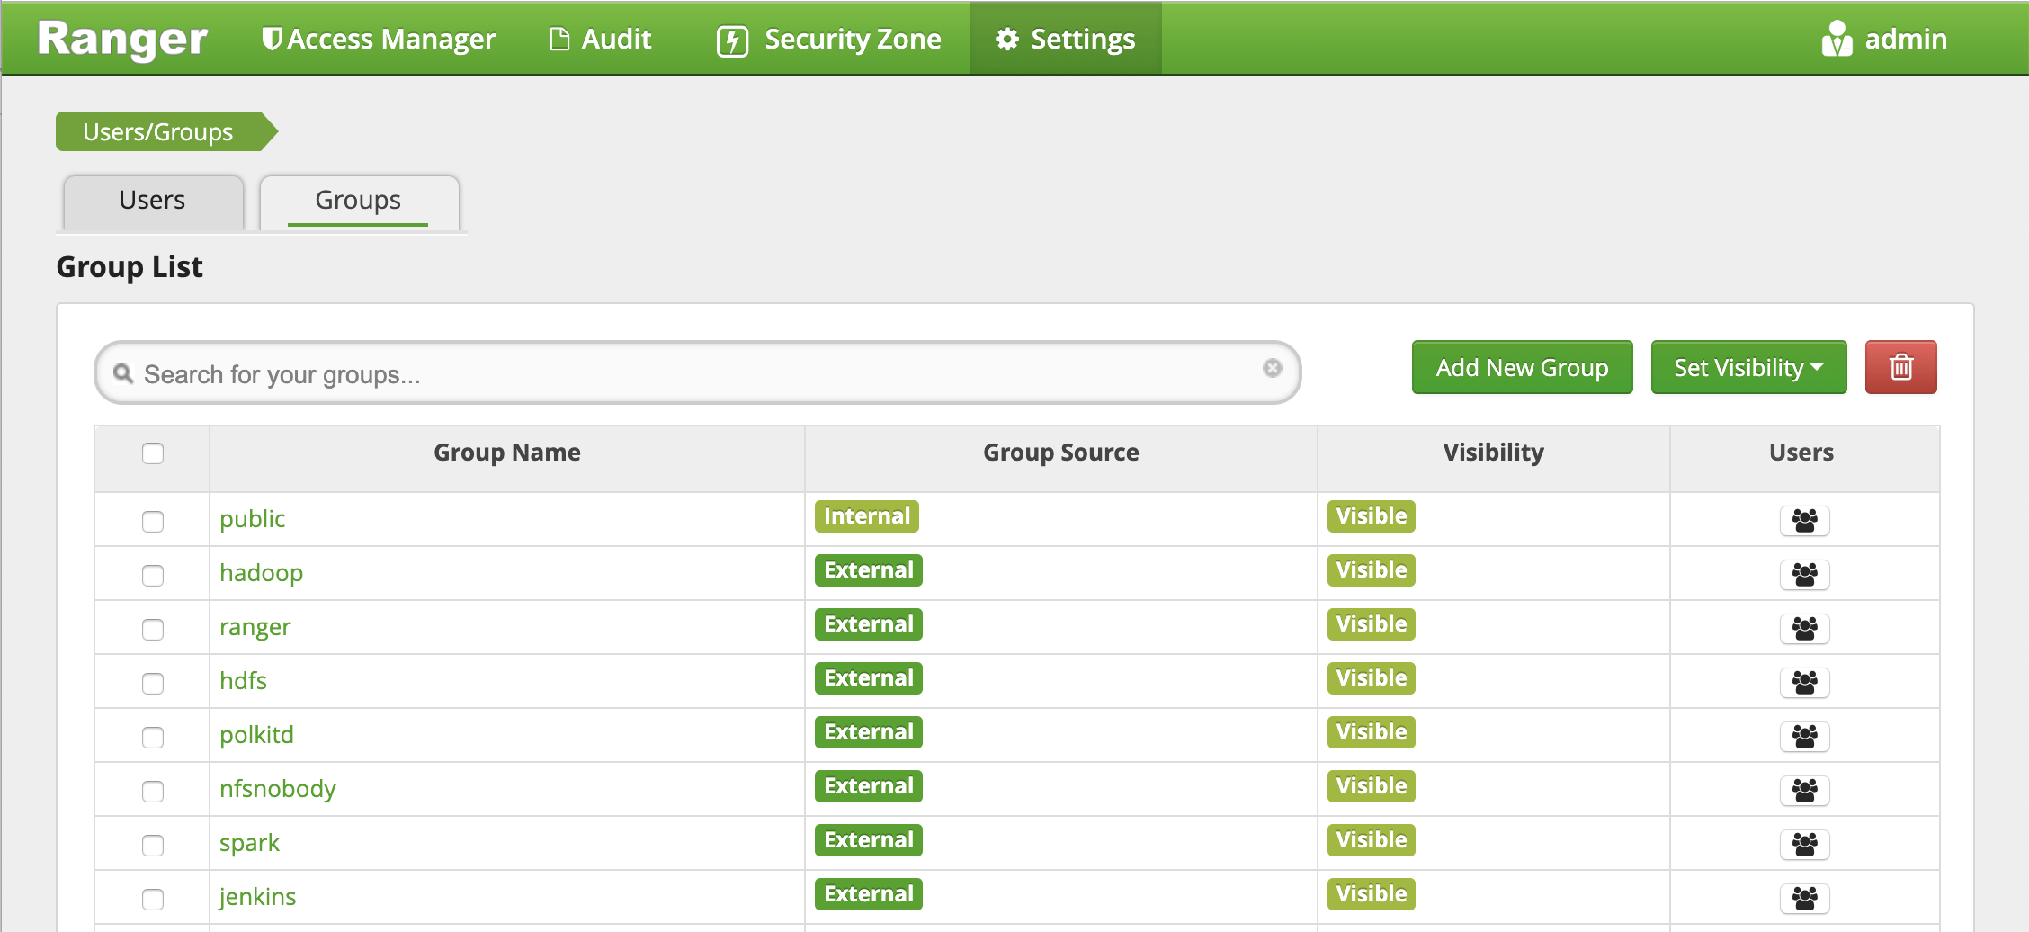Select the Groups tab

[357, 200]
